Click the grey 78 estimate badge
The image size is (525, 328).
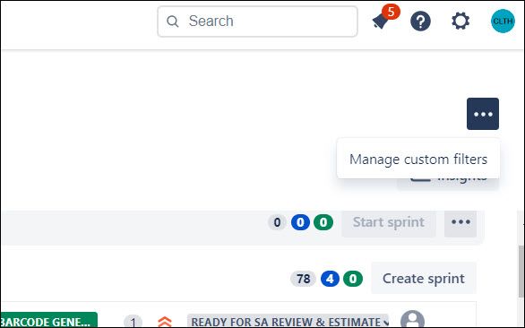[x=304, y=279]
